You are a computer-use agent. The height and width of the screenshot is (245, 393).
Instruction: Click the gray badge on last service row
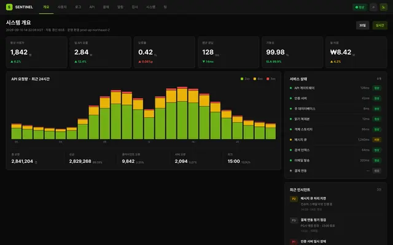pos(376,171)
